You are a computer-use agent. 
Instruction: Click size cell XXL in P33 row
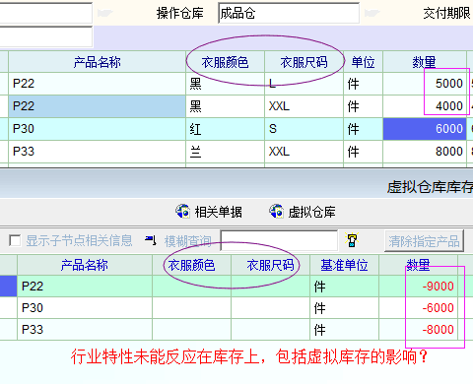click(304, 152)
